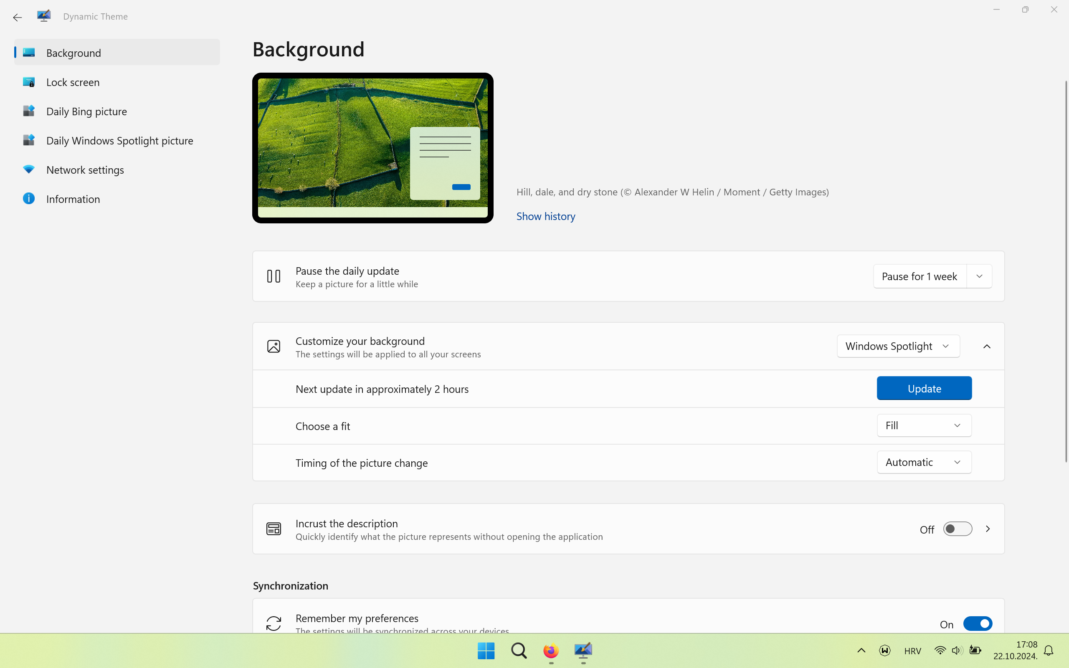Click the background preview thumbnail

tap(372, 147)
